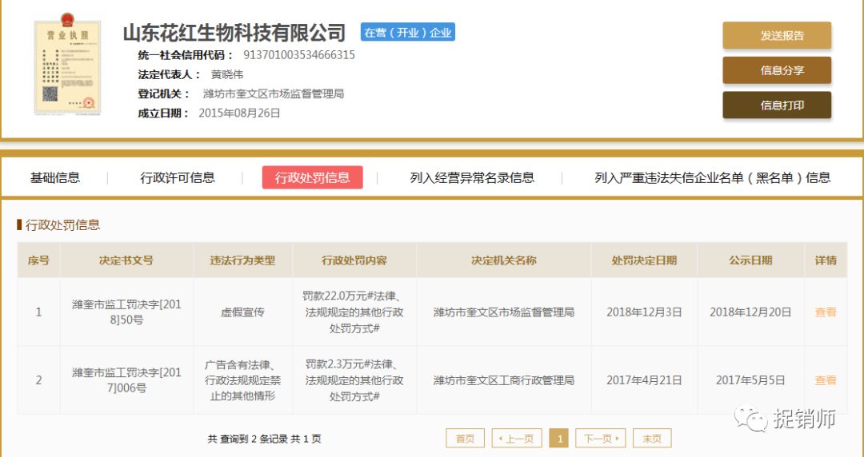Viewport: 864px width, 457px height.
Task: Select the 行政处罚信息 tab
Action: [x=313, y=177]
